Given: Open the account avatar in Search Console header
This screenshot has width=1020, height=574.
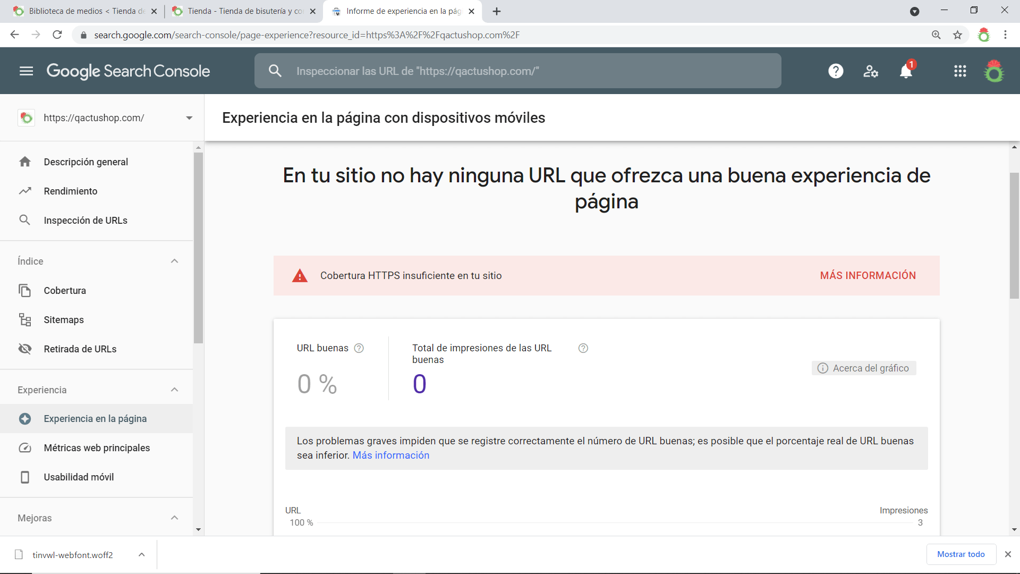Looking at the screenshot, I should 993,71.
